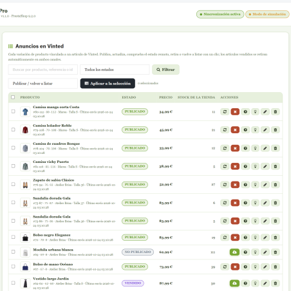
Task: Resync the Camisa vichy Puerto listing
Action: [x=225, y=166]
